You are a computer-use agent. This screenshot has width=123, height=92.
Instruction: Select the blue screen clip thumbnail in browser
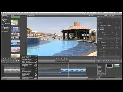15,29
